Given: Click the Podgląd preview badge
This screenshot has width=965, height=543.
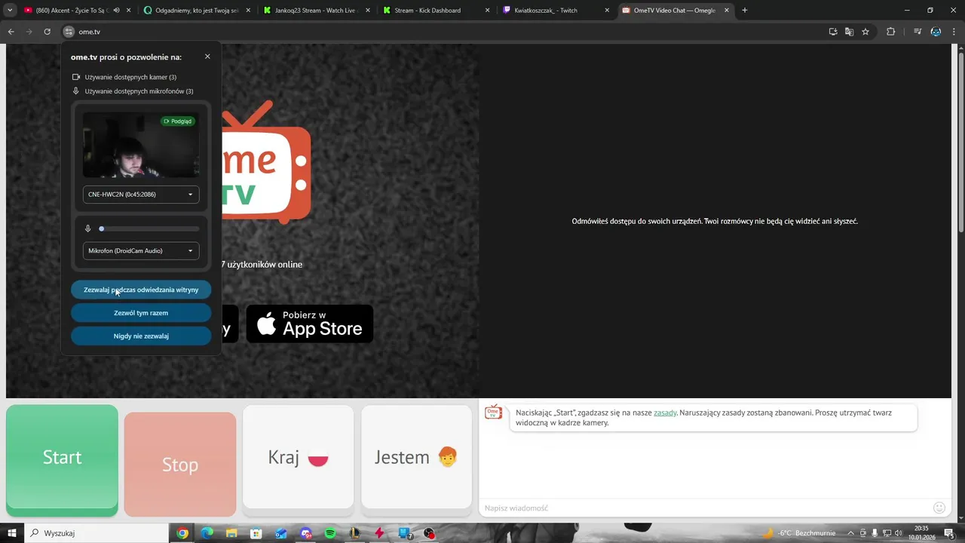Looking at the screenshot, I should (179, 121).
